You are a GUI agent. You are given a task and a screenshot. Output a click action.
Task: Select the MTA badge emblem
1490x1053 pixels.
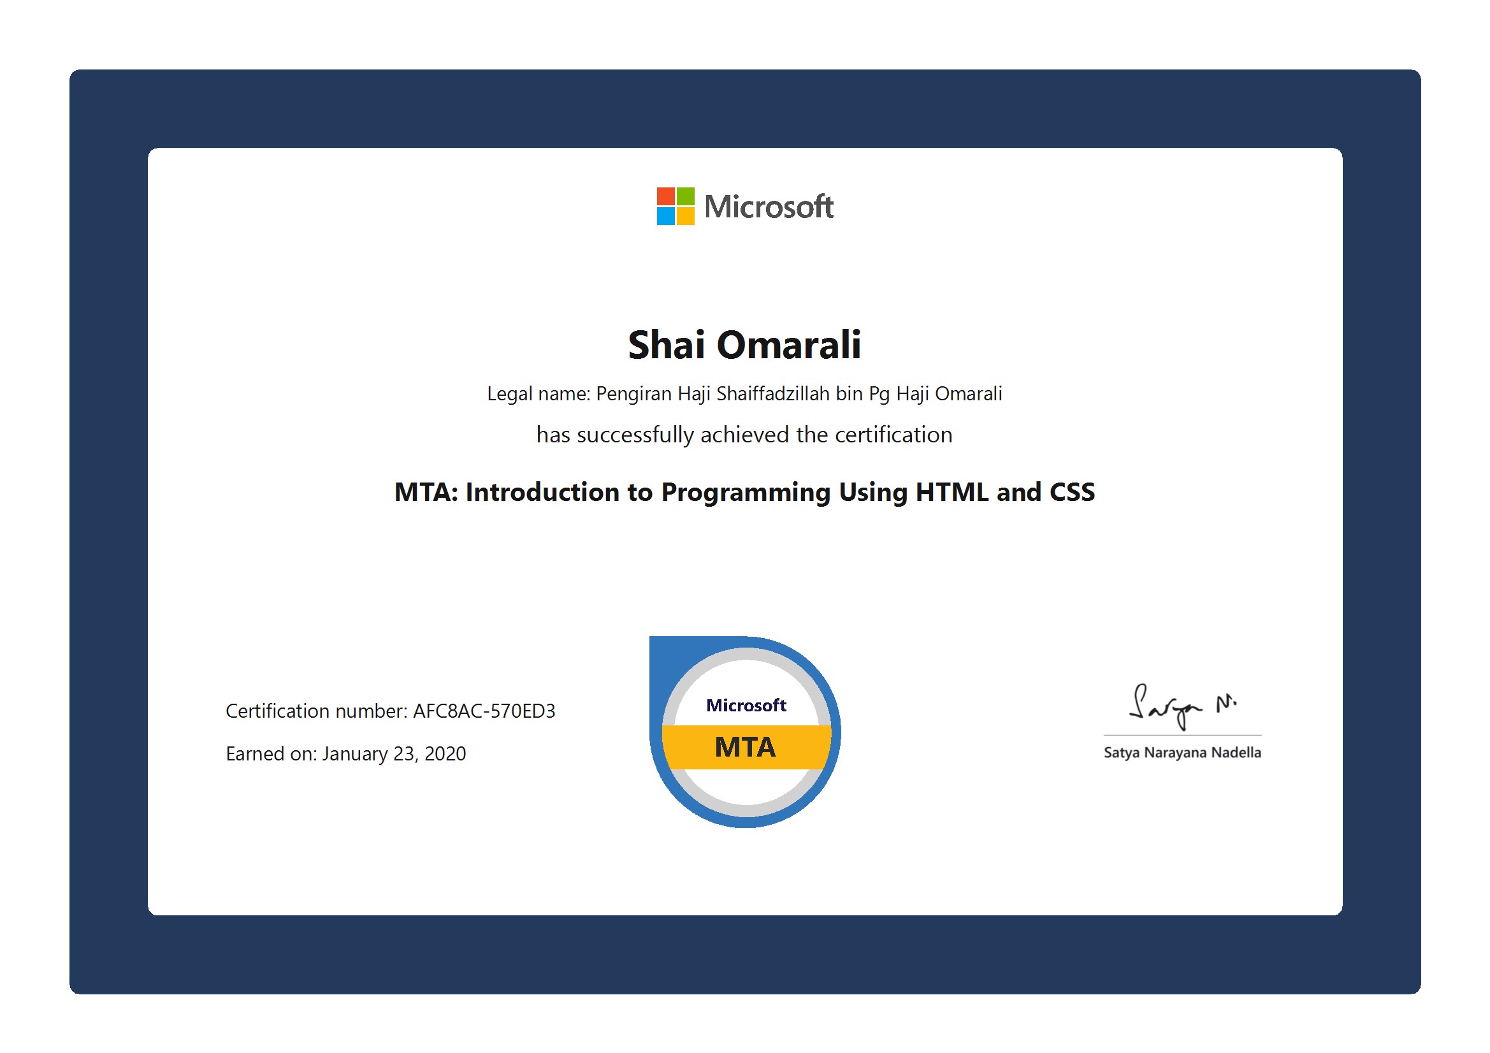748,734
